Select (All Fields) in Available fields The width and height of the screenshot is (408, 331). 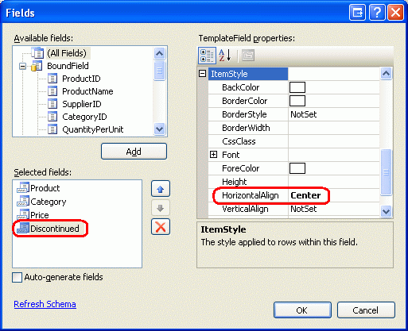pos(67,53)
